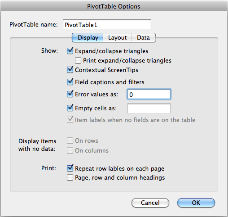This screenshot has height=217, width=228.
Task: Check the On rows checkbox
Action: click(70, 140)
